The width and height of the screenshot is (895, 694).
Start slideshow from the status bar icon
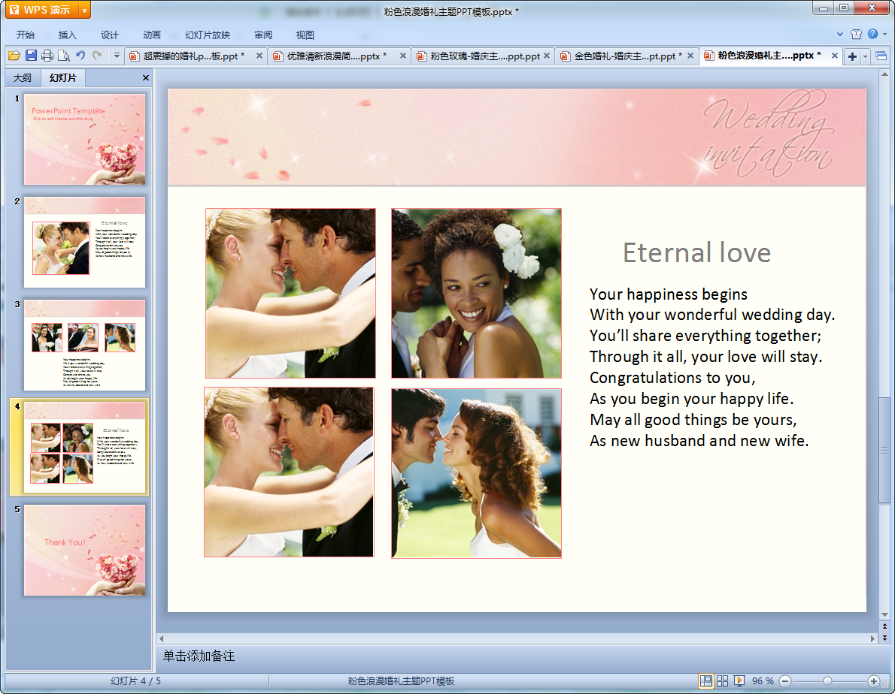tap(739, 680)
